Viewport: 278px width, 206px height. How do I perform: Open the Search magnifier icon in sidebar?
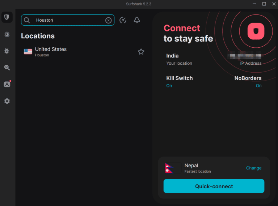coord(7,68)
